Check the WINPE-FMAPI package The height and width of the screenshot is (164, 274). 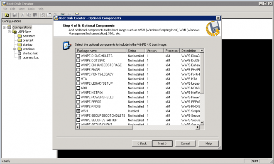tap(78, 70)
